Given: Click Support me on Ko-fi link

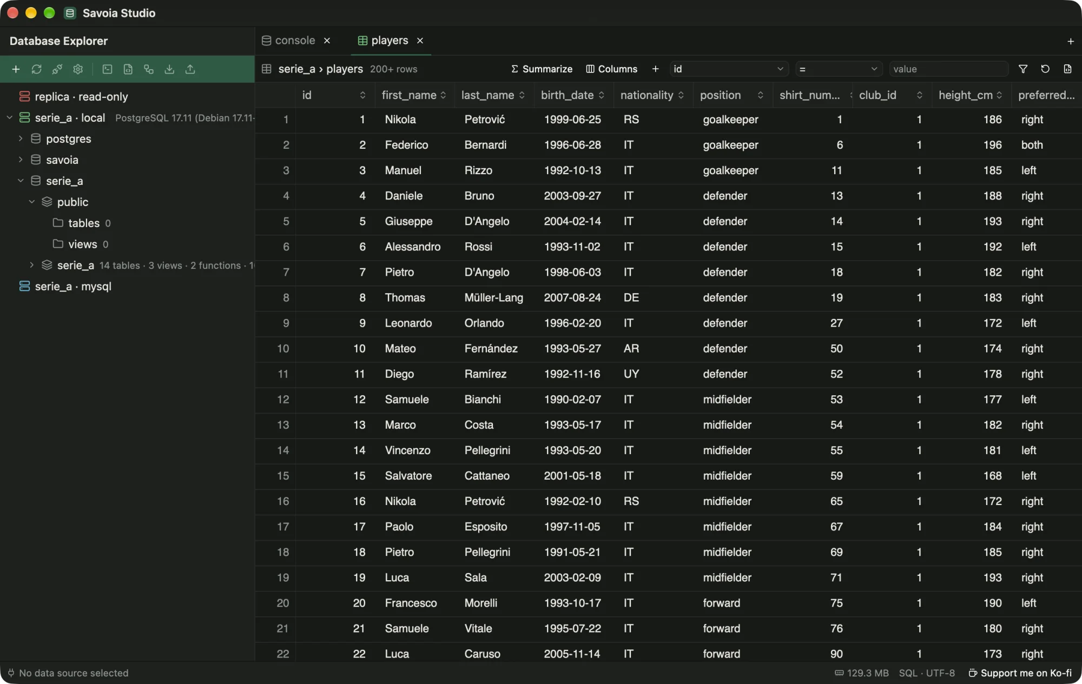Looking at the screenshot, I should pyautogui.click(x=1020, y=673).
